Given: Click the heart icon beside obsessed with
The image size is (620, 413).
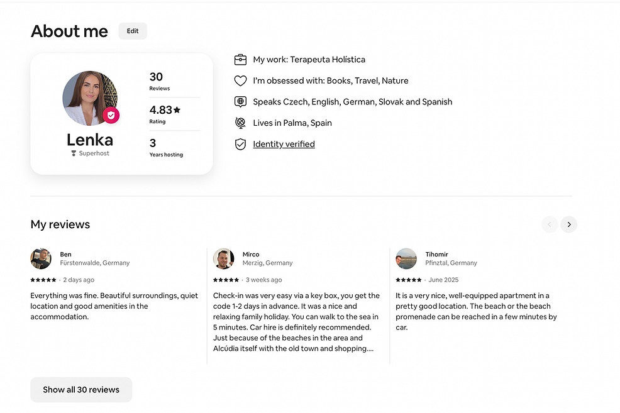Looking at the screenshot, I should 240,80.
